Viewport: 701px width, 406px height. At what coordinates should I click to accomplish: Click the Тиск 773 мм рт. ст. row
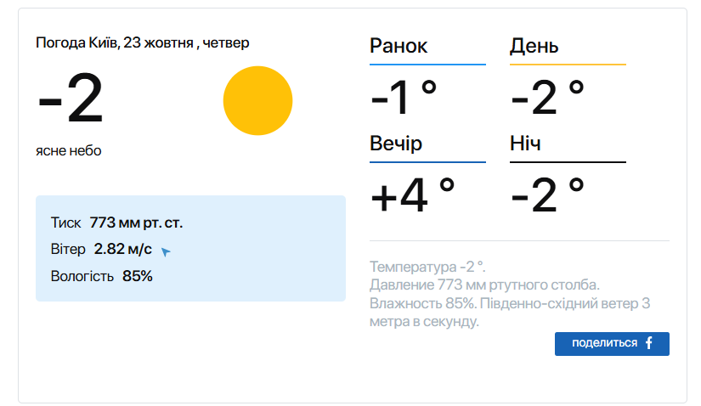[116, 223]
